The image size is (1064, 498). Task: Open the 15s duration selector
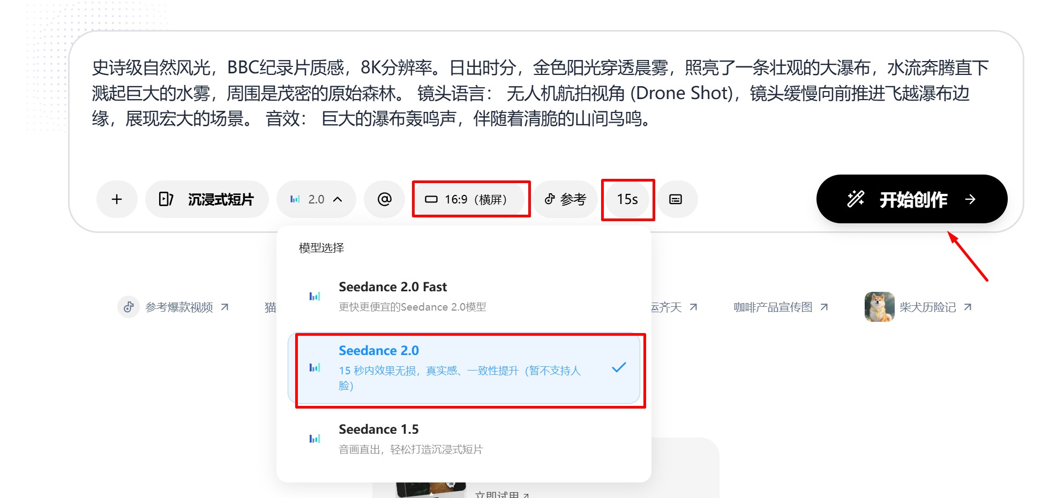627,199
